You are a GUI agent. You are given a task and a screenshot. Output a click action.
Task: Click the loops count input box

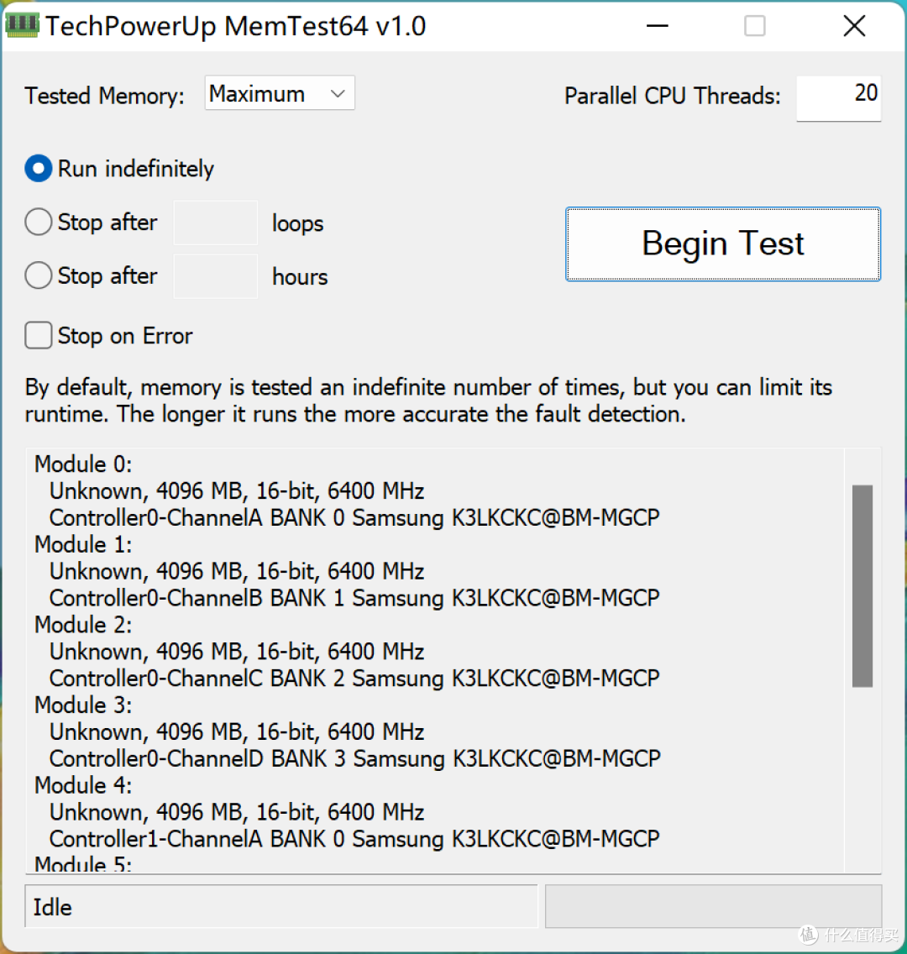(x=215, y=223)
